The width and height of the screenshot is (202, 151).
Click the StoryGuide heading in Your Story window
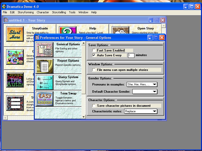[40, 28]
